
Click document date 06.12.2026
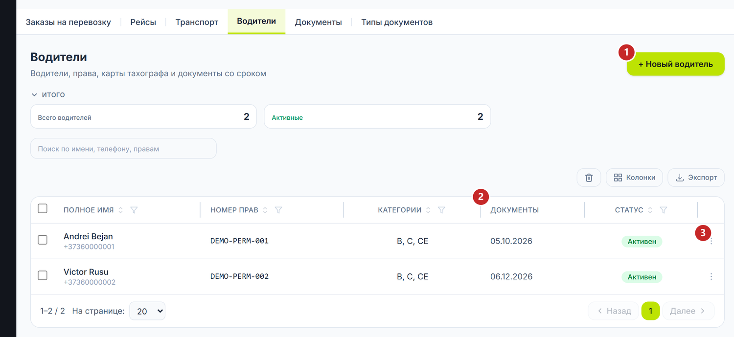point(511,277)
